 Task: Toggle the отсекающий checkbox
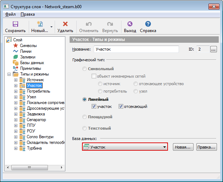click(121, 106)
